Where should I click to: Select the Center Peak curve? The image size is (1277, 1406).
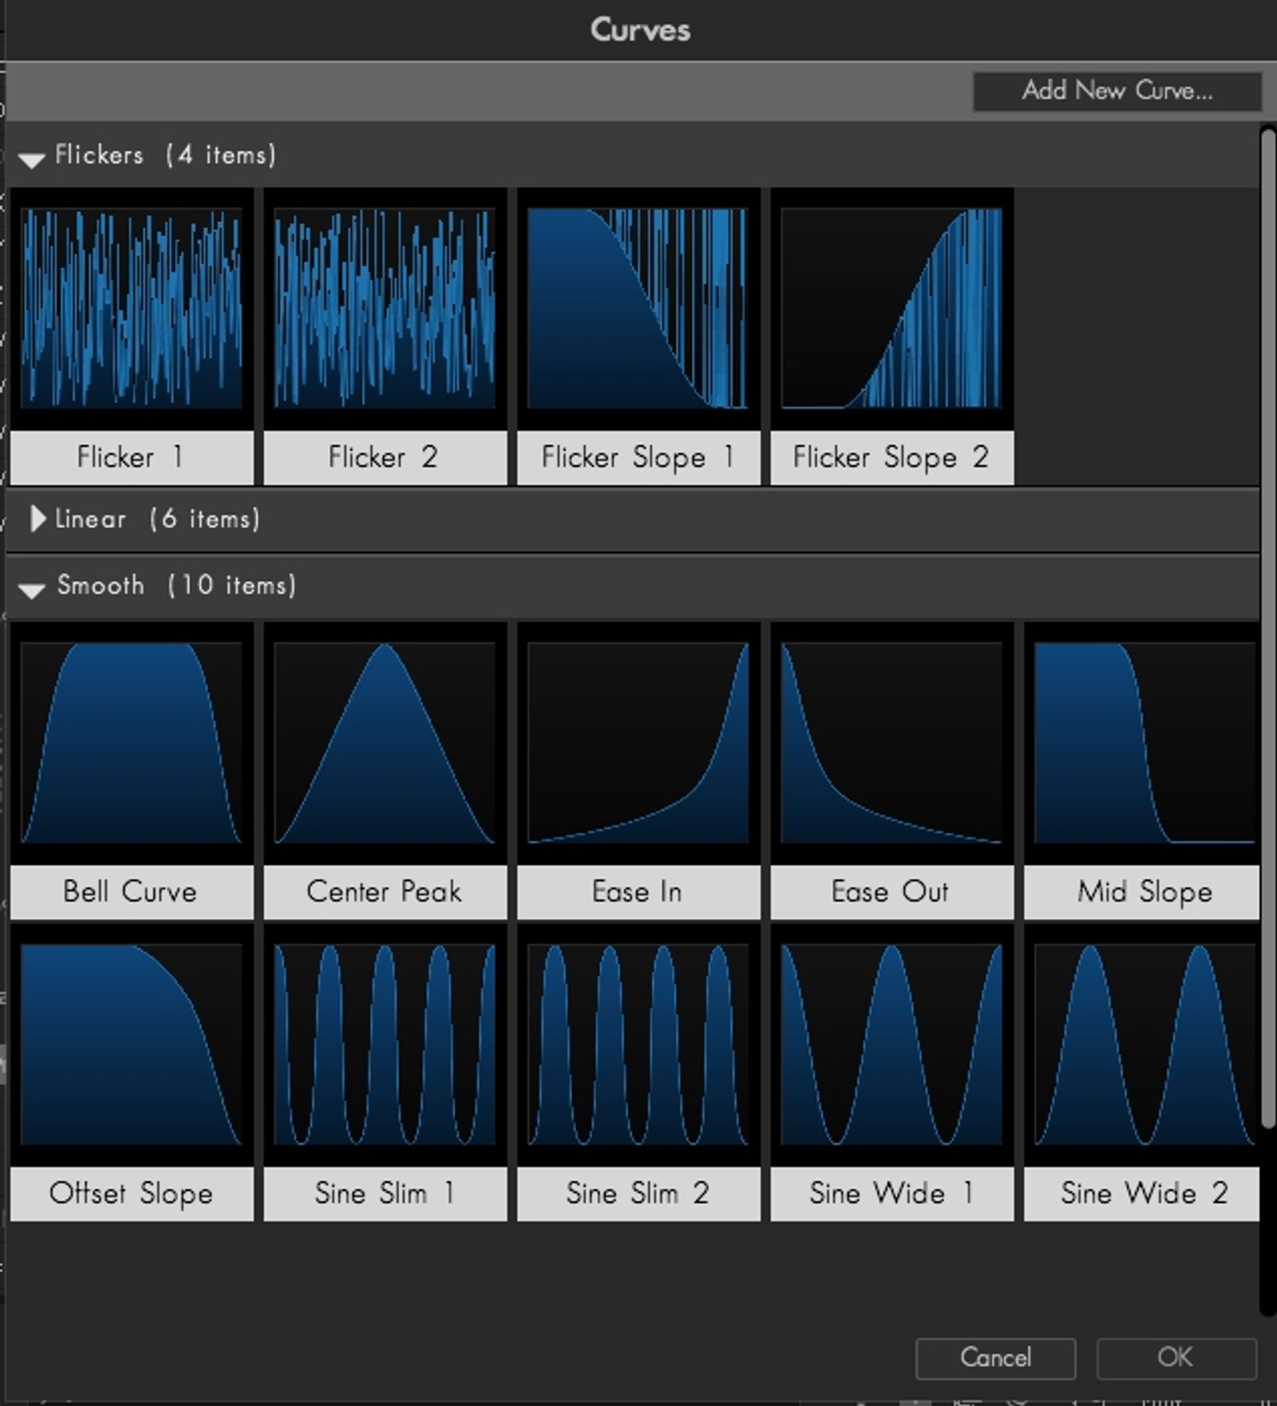pyautogui.click(x=385, y=743)
